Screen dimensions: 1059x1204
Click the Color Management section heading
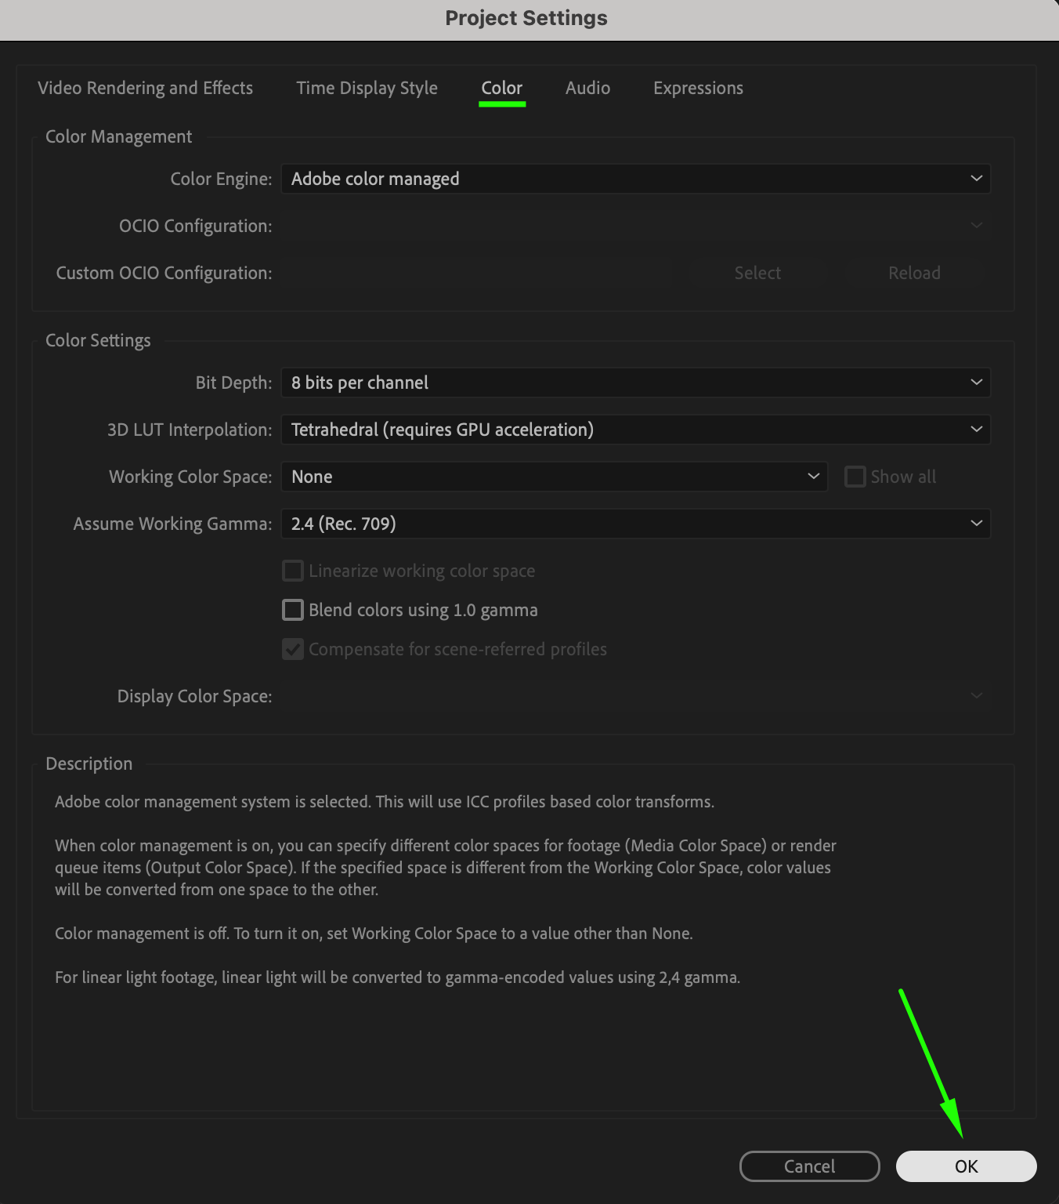[118, 136]
